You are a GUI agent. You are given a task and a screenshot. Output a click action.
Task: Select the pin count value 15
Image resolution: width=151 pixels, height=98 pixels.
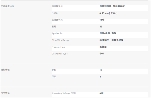pos(101,70)
